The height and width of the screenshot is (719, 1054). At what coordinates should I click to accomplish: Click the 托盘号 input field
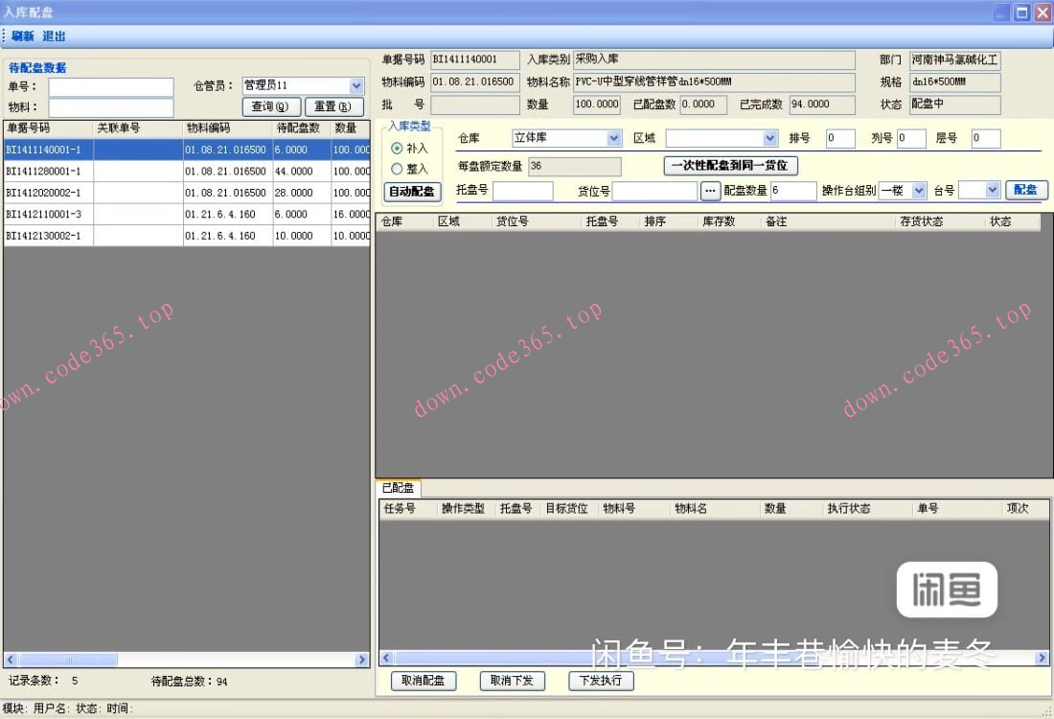coord(522,191)
